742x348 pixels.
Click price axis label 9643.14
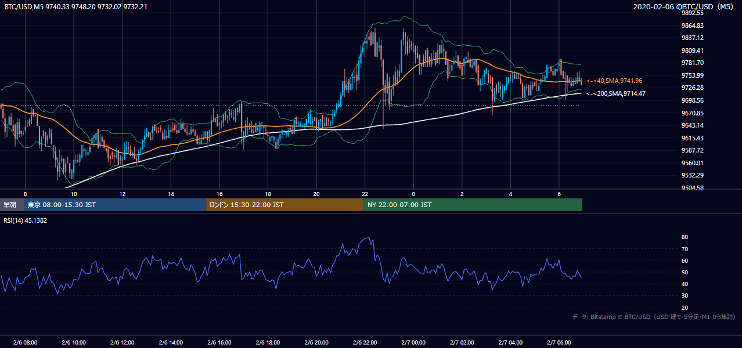pyautogui.click(x=693, y=125)
